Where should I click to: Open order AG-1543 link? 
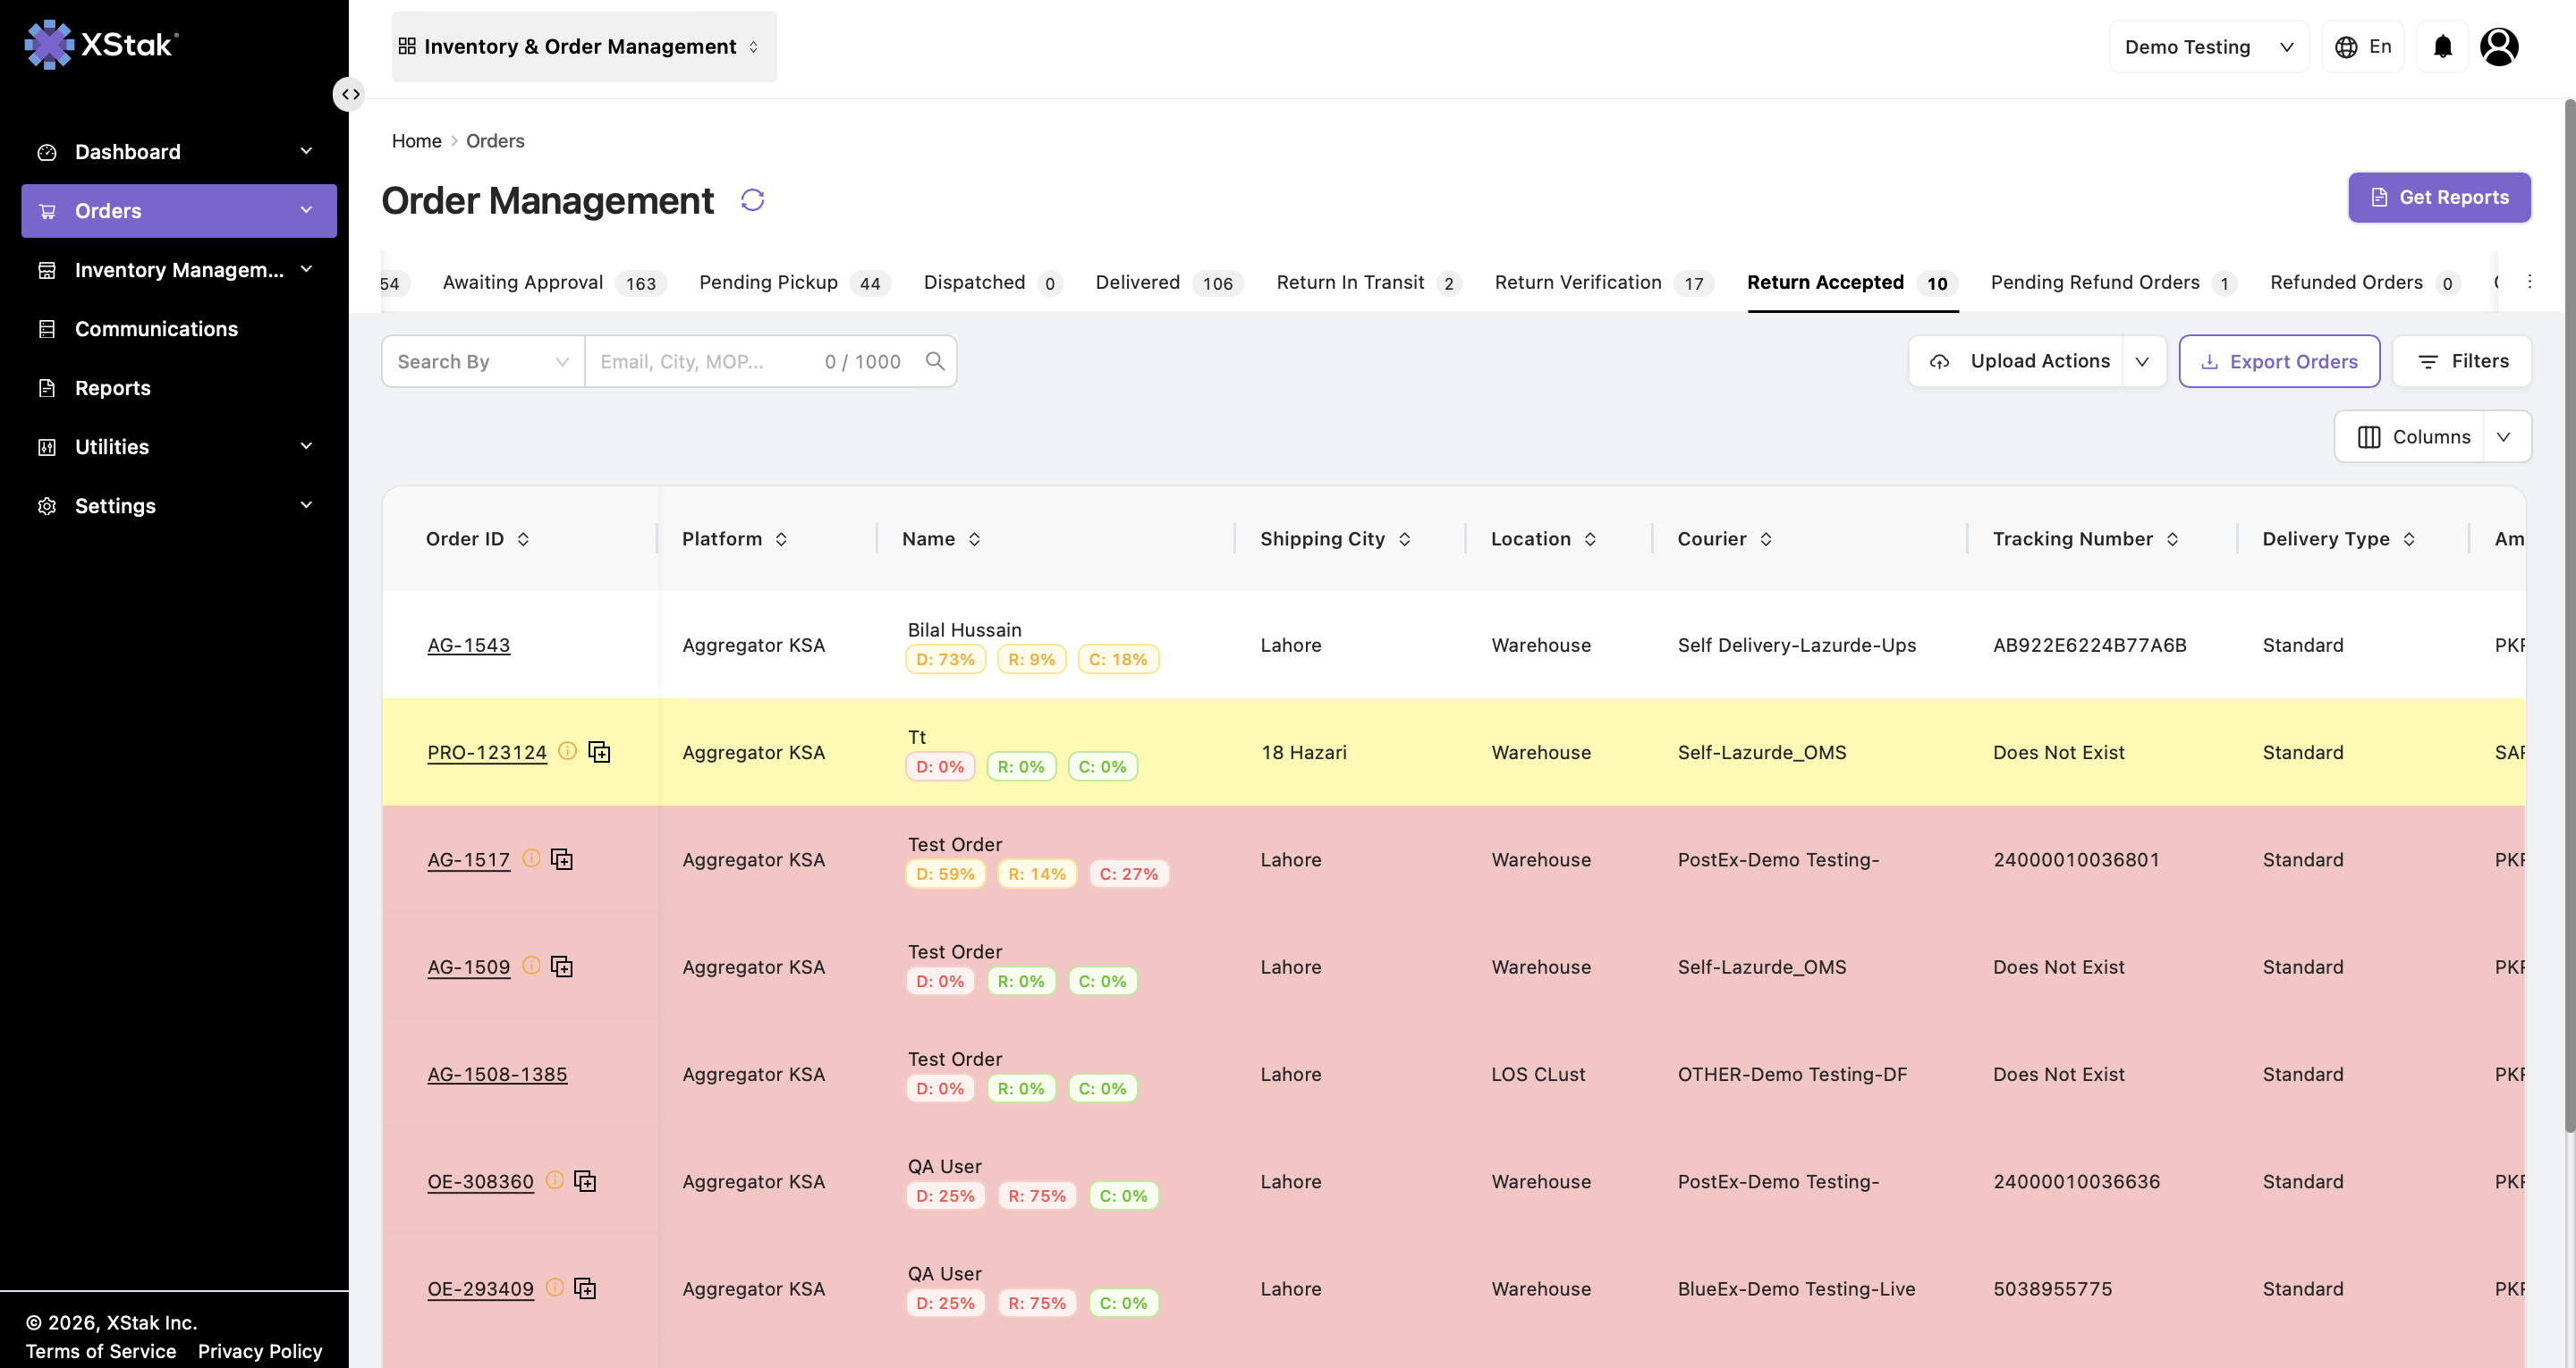click(x=468, y=645)
